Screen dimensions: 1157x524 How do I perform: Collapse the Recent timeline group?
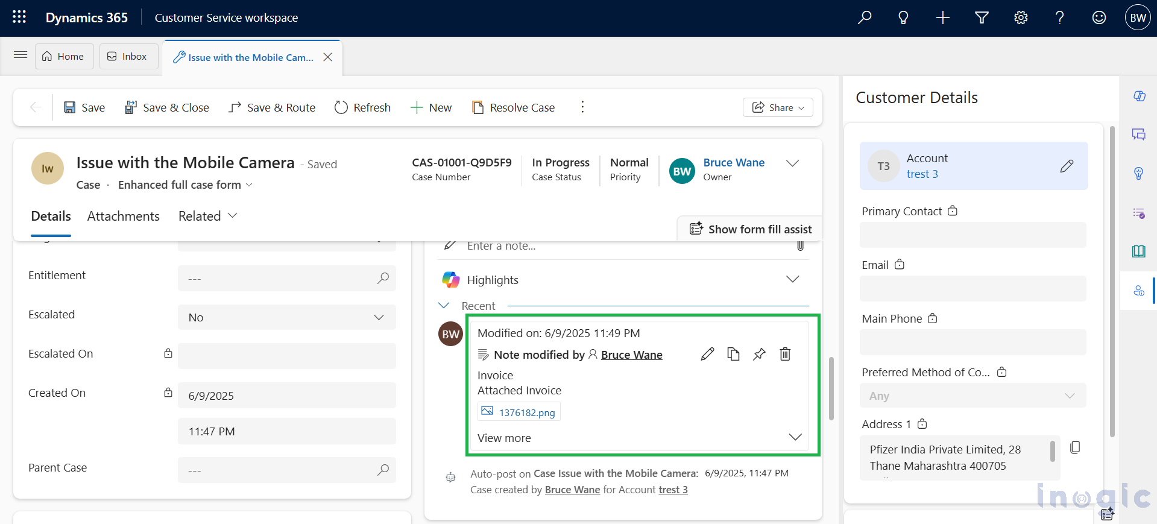click(x=444, y=306)
